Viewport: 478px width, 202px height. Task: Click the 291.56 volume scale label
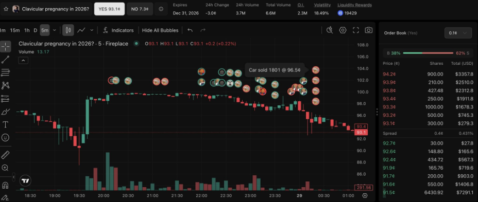coord(363,188)
